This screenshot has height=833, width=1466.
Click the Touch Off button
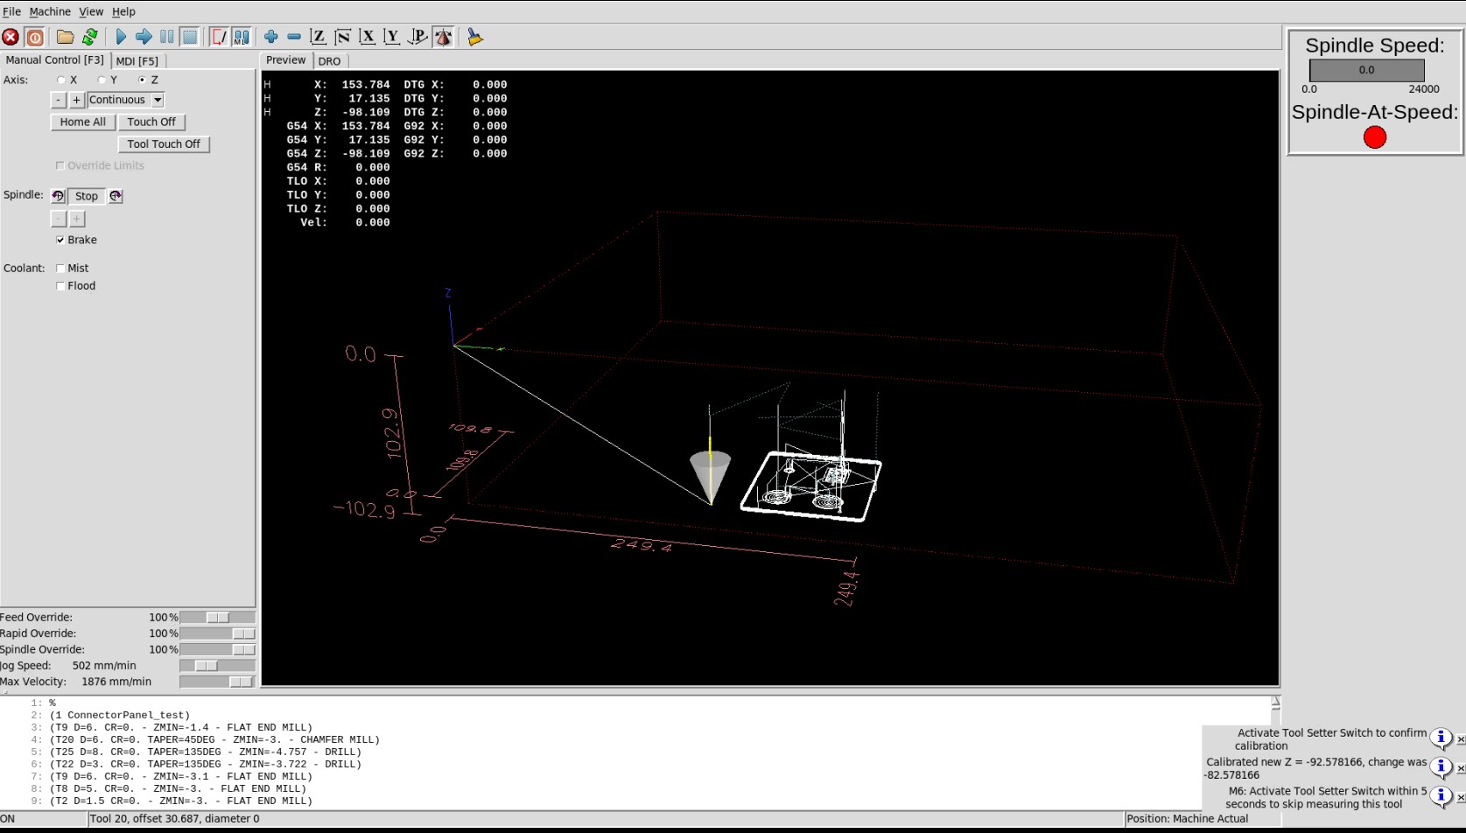151,122
